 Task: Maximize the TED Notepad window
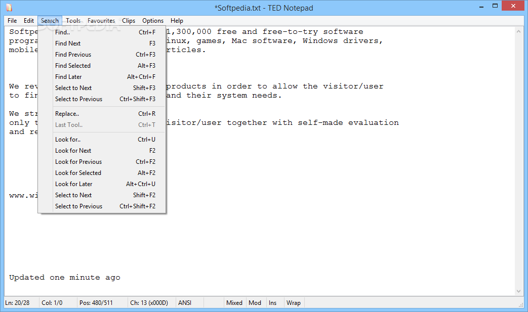tap(495, 6)
